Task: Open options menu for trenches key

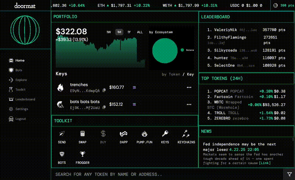Action: pyautogui.click(x=189, y=87)
